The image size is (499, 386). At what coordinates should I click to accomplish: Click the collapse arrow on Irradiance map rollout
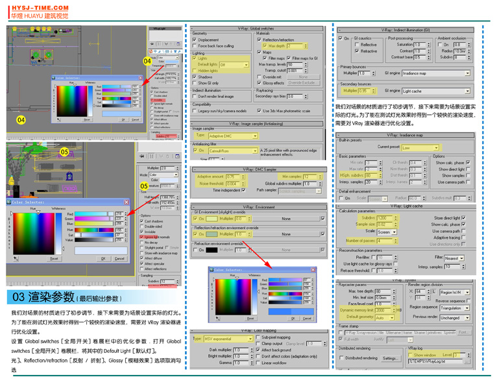pyautogui.click(x=339, y=135)
